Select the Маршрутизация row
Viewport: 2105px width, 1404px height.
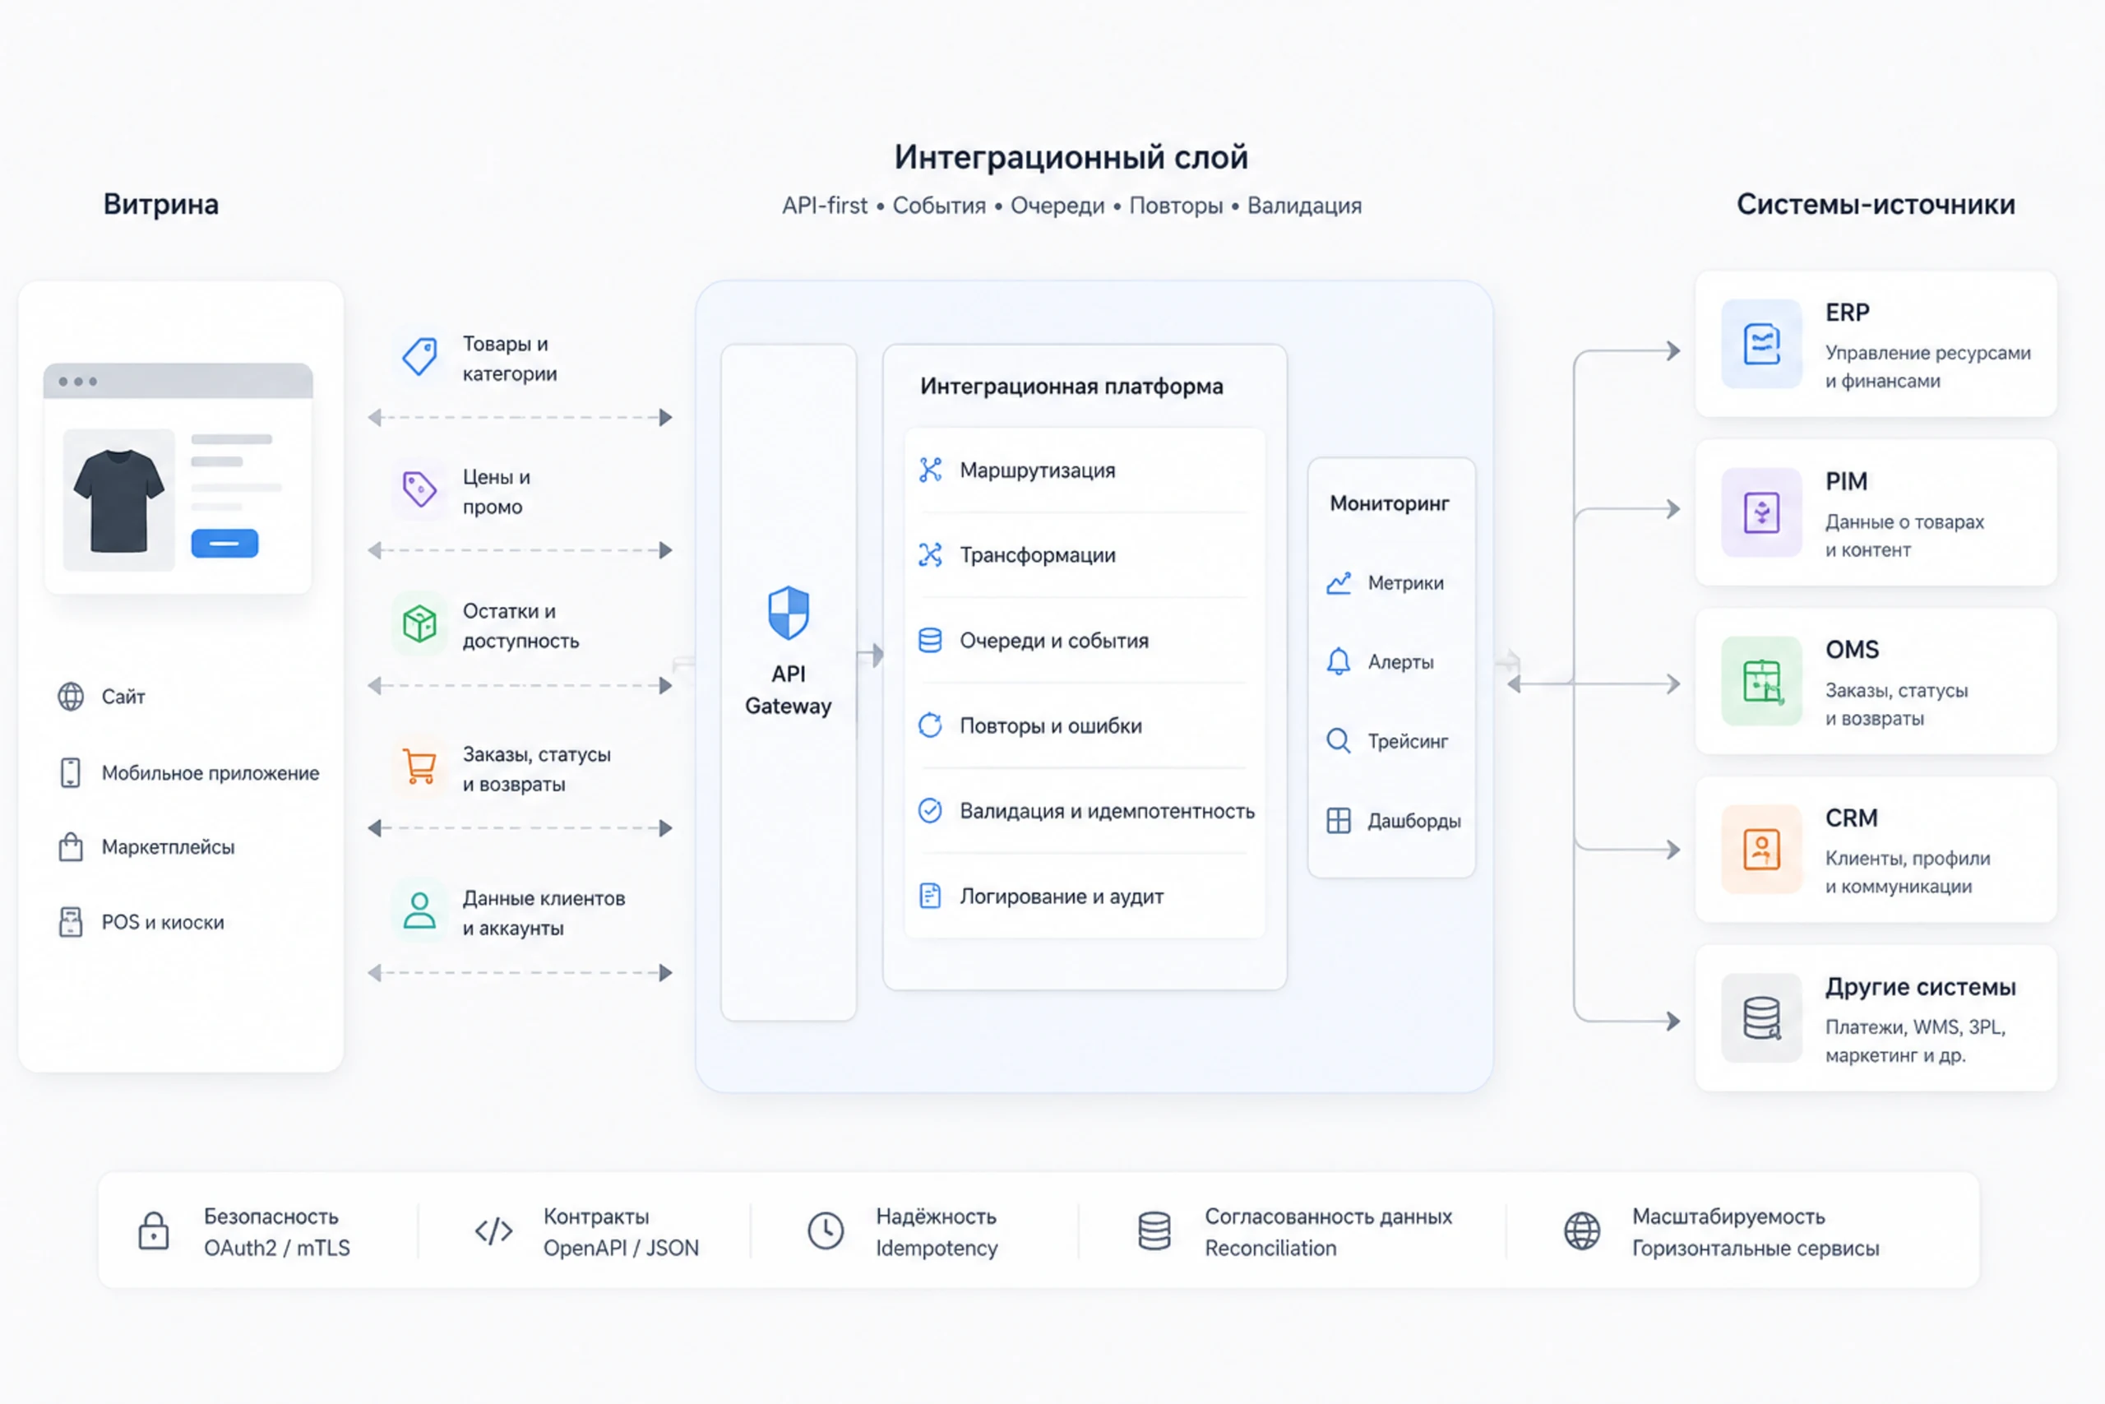[x=1085, y=470]
